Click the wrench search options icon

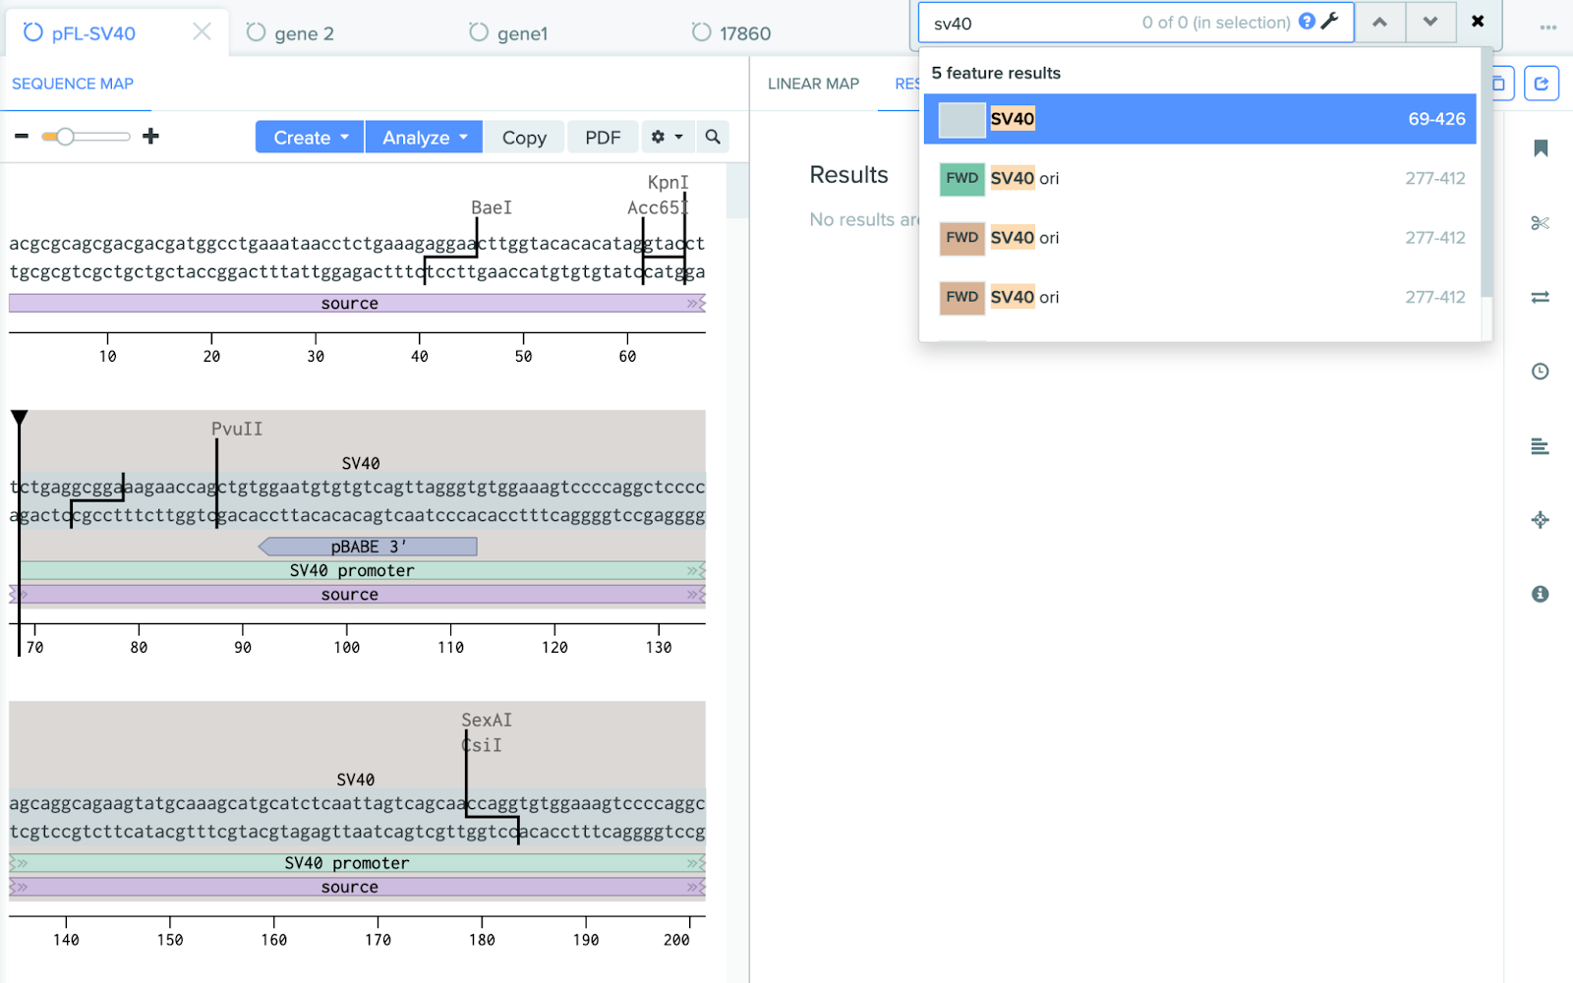pos(1330,22)
